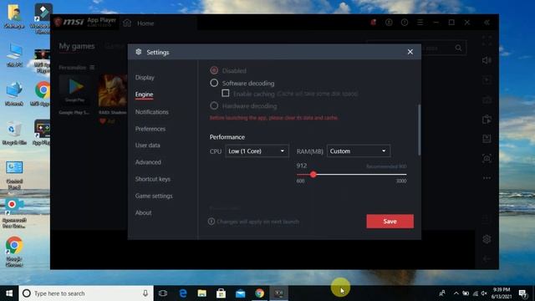
Task: Save the engine settings changes
Action: (390, 221)
